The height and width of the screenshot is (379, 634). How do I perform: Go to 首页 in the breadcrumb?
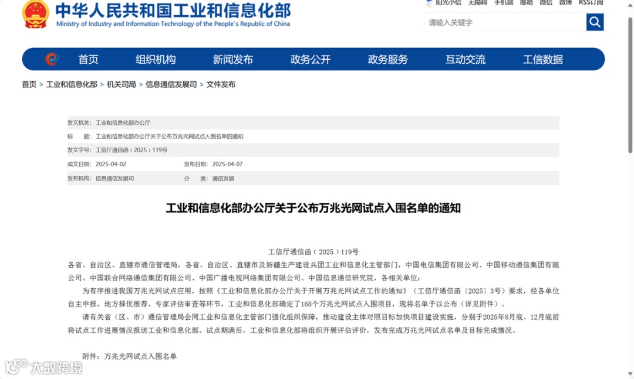pos(29,84)
